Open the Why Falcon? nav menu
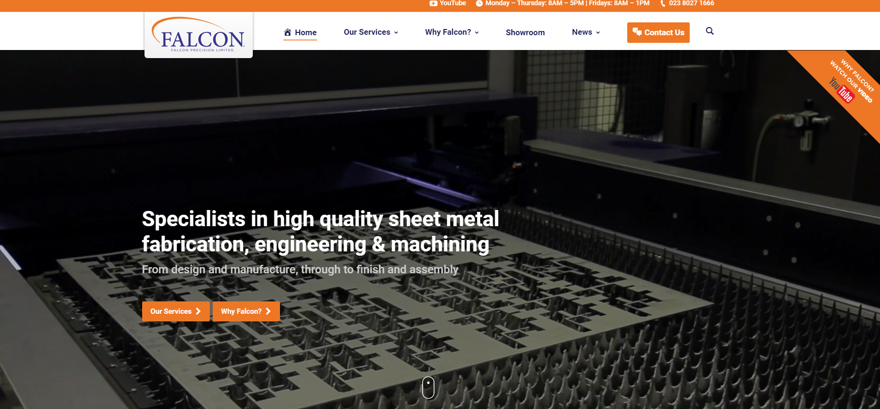The width and height of the screenshot is (880, 409). coord(452,32)
